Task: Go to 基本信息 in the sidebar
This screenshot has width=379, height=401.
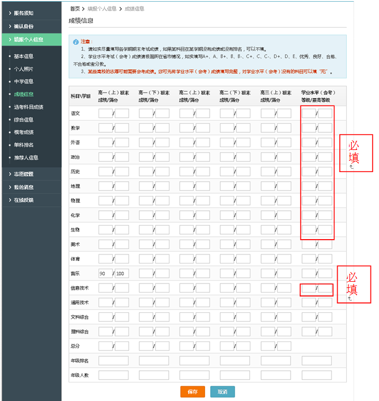Action: [23, 56]
